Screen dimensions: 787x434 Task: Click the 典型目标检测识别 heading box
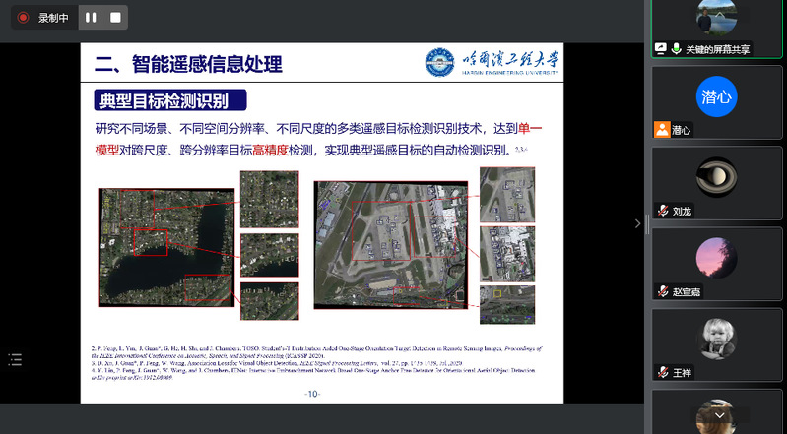169,100
